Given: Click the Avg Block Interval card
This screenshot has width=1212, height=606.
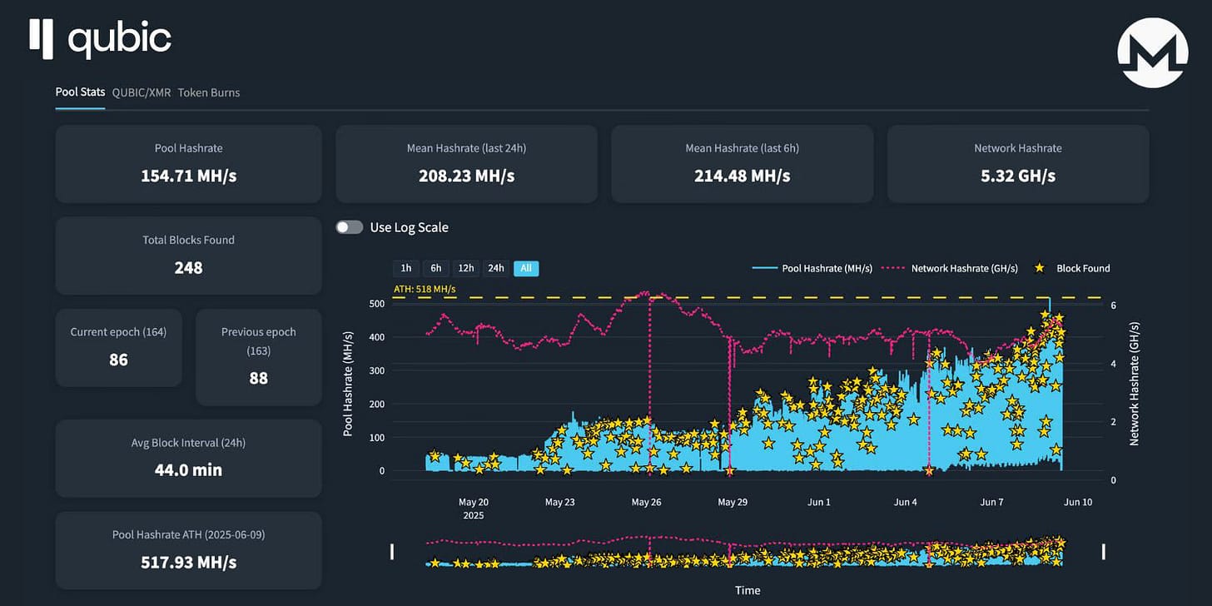Looking at the screenshot, I should [x=188, y=459].
